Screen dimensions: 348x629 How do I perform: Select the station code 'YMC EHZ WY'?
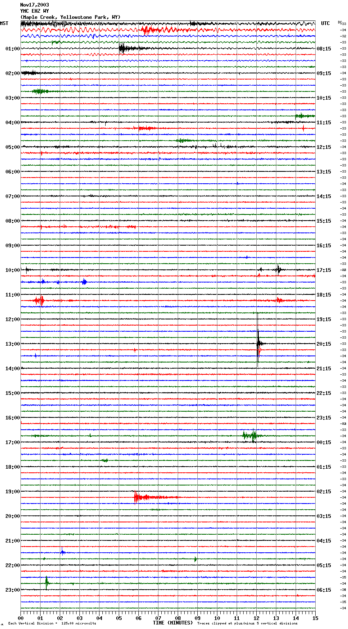(x=34, y=11)
